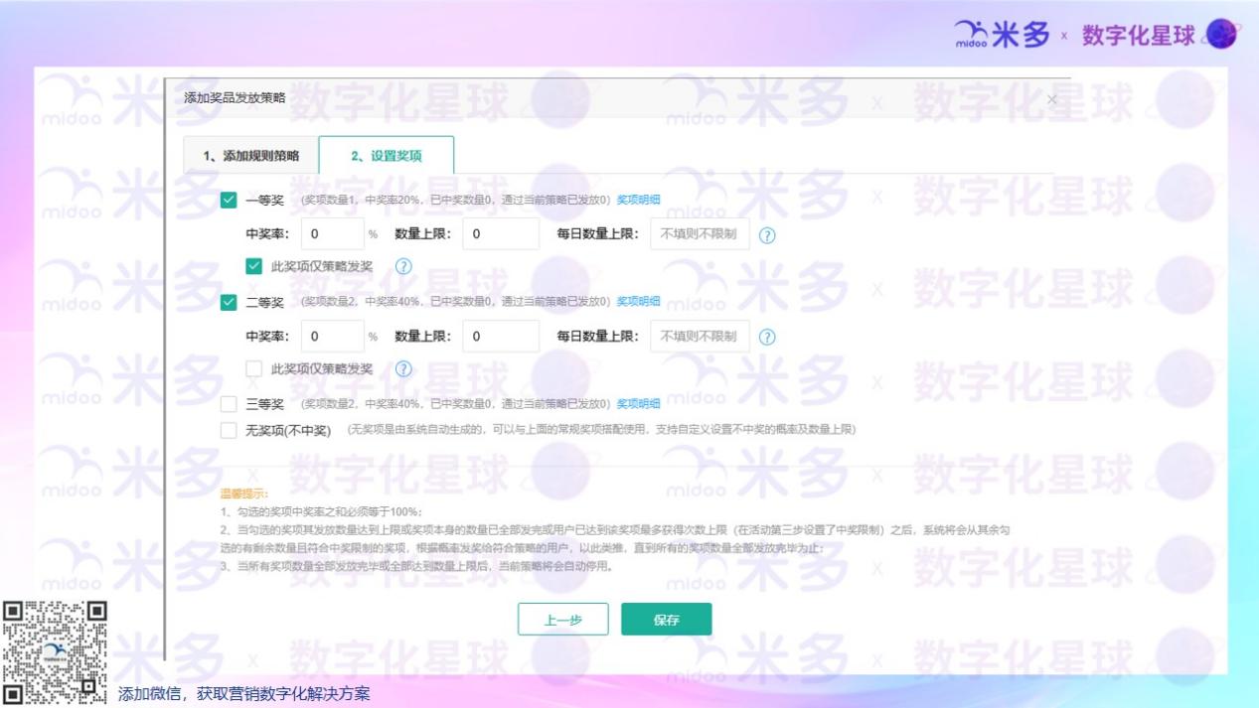Enable the 三等奖 checkbox
This screenshot has height=708, width=1259.
click(229, 404)
